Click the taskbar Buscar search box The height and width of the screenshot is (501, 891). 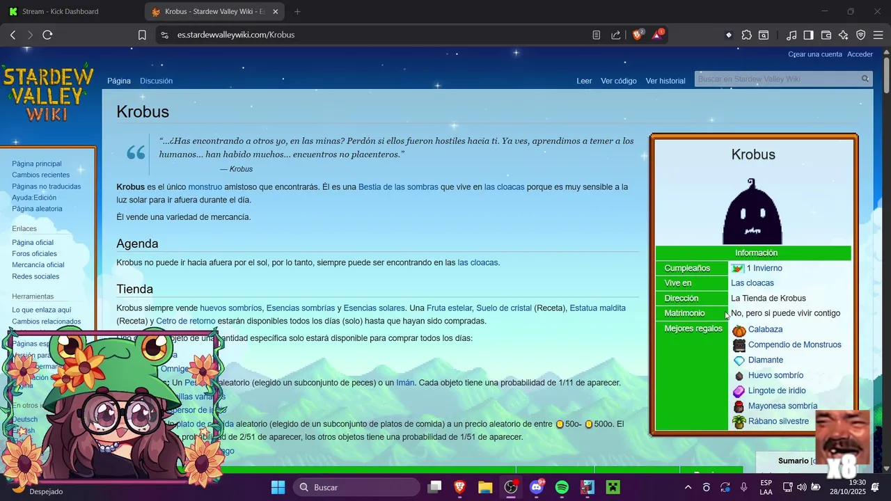356,487
